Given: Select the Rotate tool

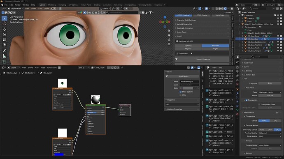Looking at the screenshot, I should coord(5,35).
